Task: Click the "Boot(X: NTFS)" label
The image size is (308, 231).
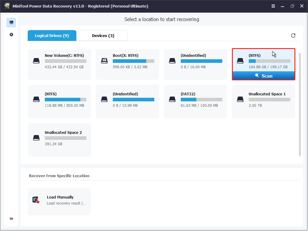Action: (x=125, y=56)
